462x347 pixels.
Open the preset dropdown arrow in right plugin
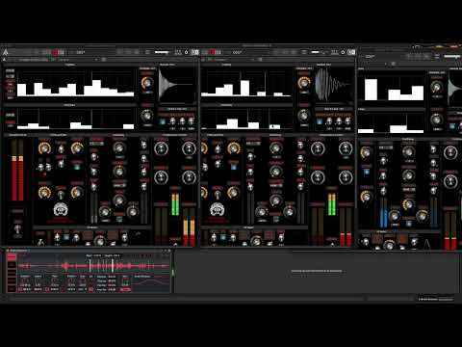click(x=386, y=64)
